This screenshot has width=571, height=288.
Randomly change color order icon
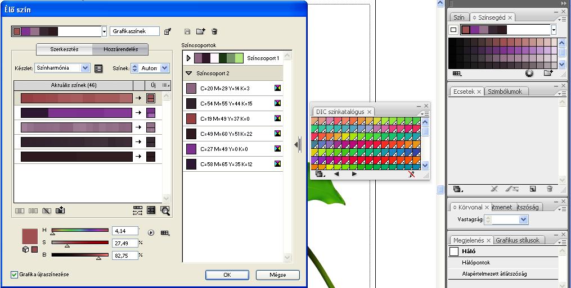[138, 211]
